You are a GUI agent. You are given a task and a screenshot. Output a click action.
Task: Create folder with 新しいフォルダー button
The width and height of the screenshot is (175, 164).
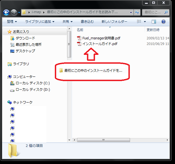114,21
